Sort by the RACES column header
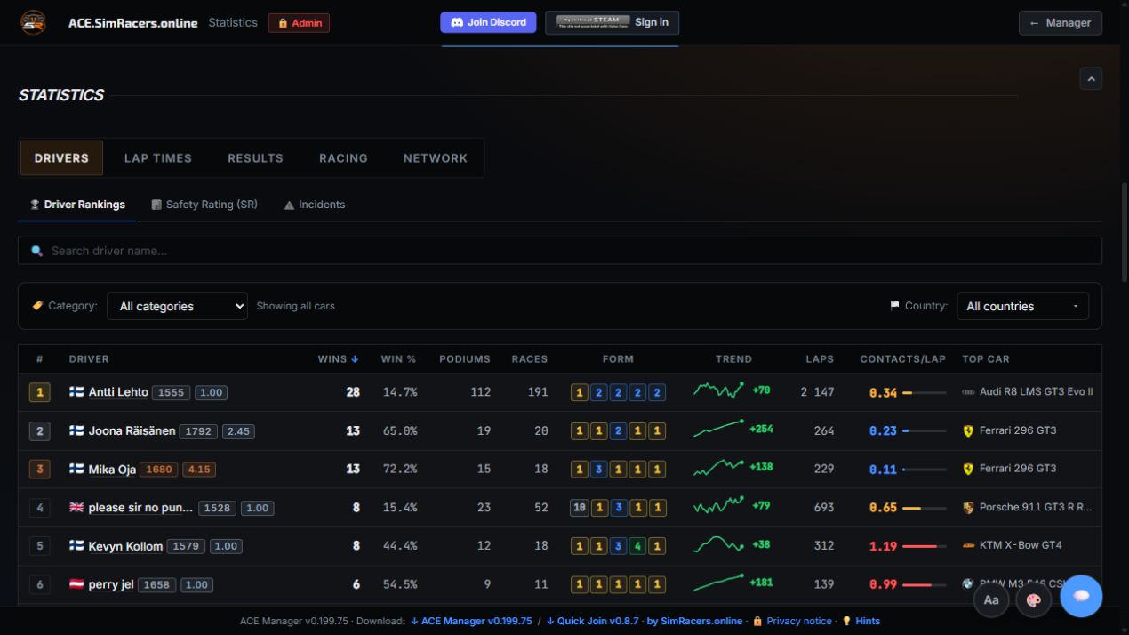Viewport: 1129px width, 635px height. [530, 359]
